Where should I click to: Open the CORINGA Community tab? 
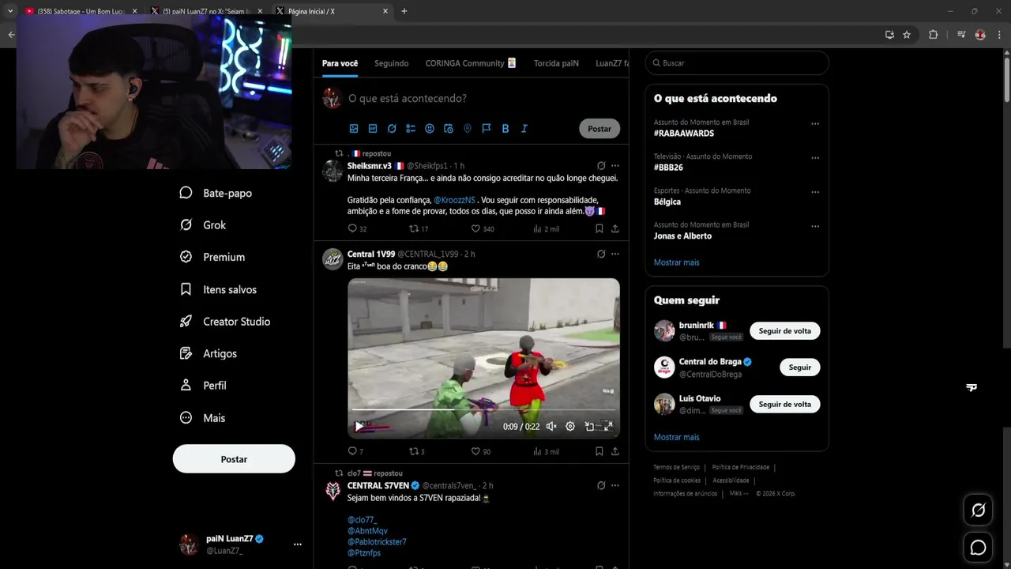point(471,63)
